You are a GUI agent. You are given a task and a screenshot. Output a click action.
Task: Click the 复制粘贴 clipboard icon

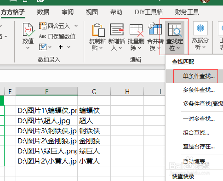coord(98,30)
